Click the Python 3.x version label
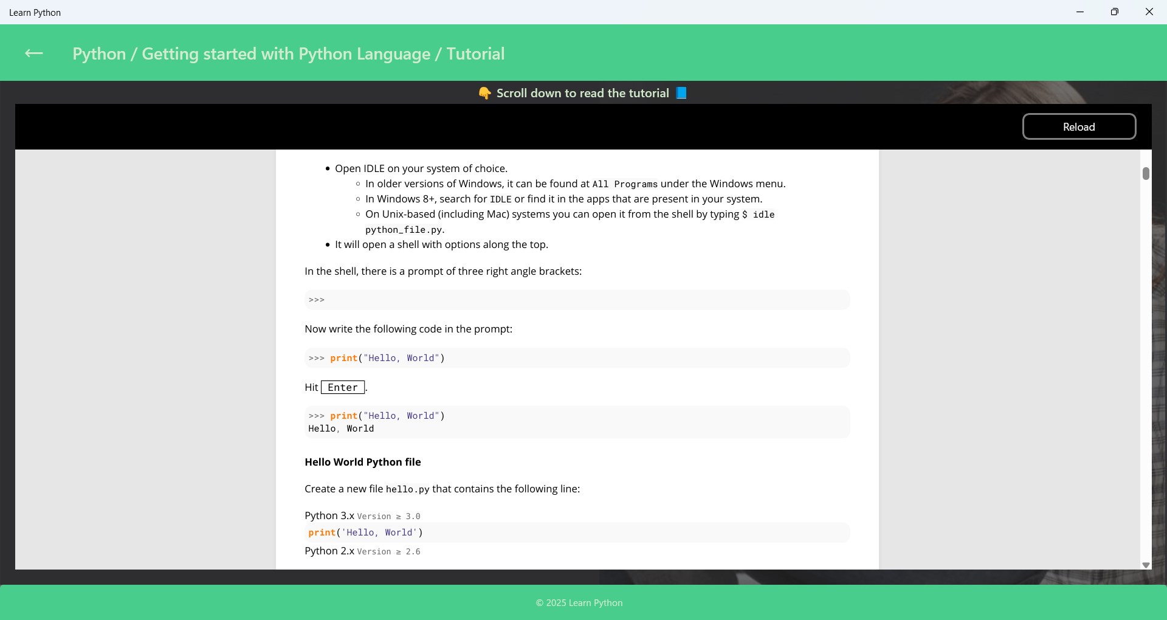Viewport: 1167px width, 620px height. pyautogui.click(x=329, y=515)
